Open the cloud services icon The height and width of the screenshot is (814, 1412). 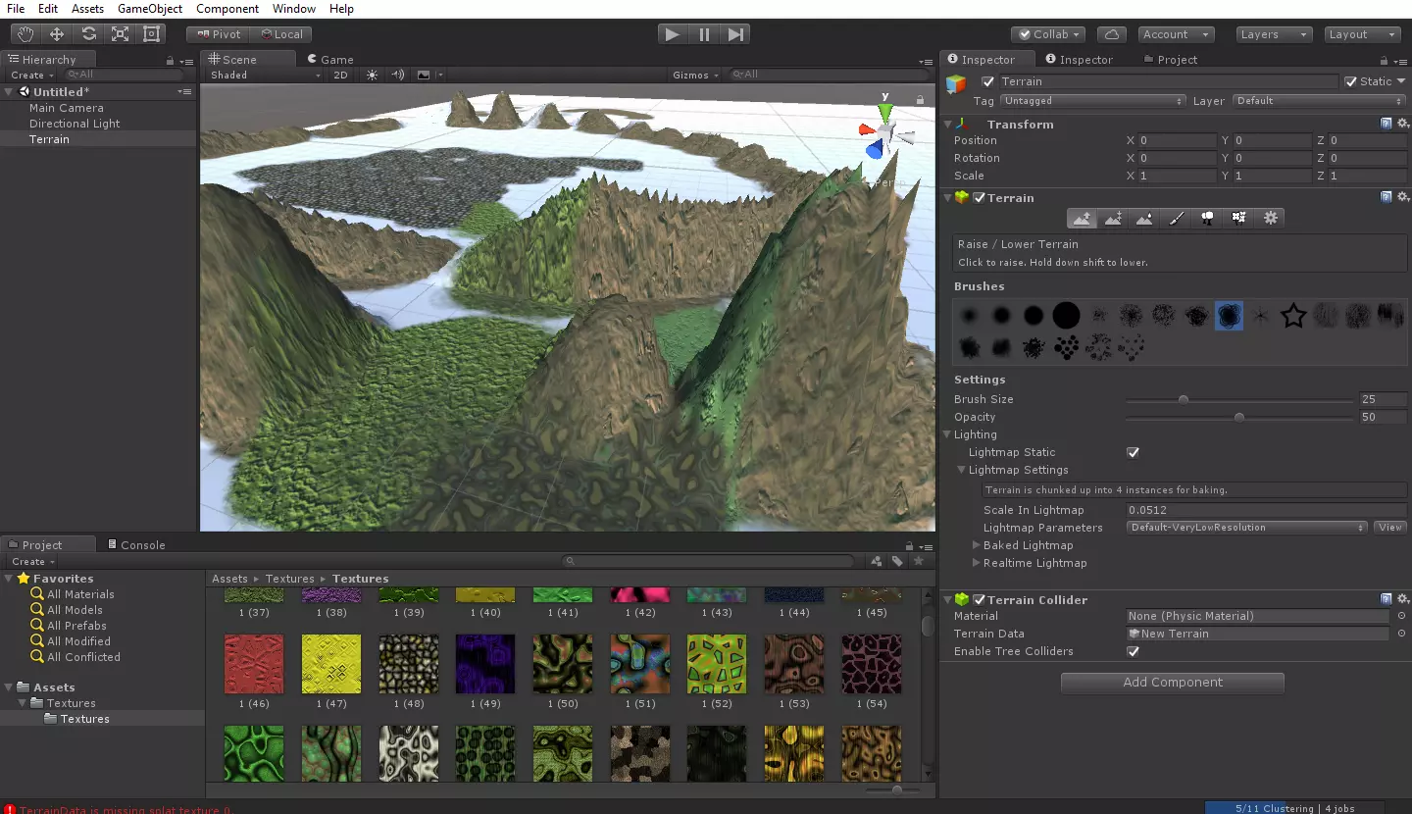[1111, 34]
